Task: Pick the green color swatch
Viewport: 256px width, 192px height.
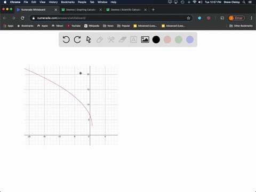Action: [179, 39]
